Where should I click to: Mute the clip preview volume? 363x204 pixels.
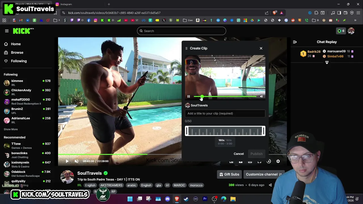pos(261,97)
